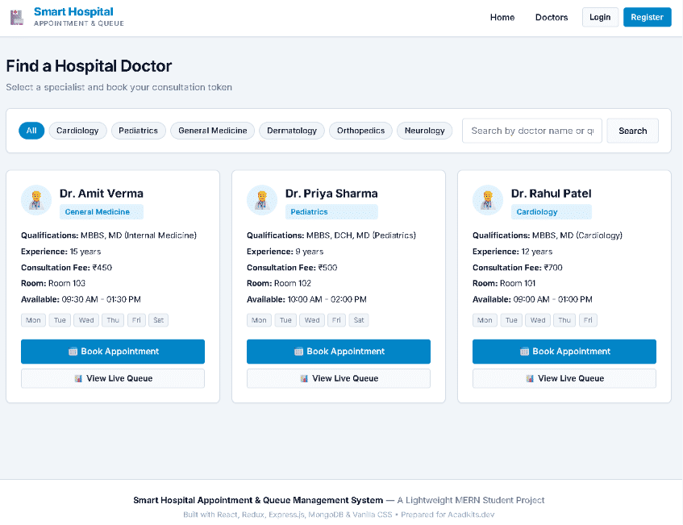Click Sat day tag on Amit Verma's card

pyautogui.click(x=159, y=320)
